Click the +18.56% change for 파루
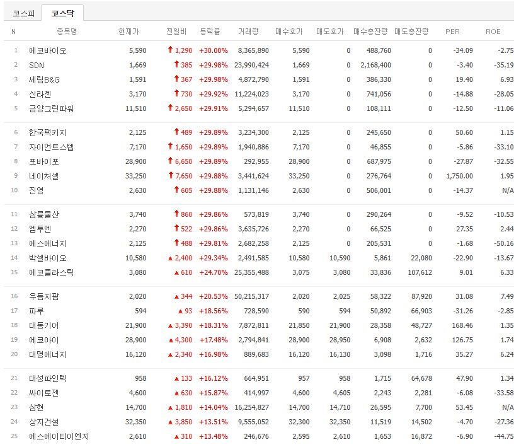Screen dimensions: 526x447 (214, 311)
